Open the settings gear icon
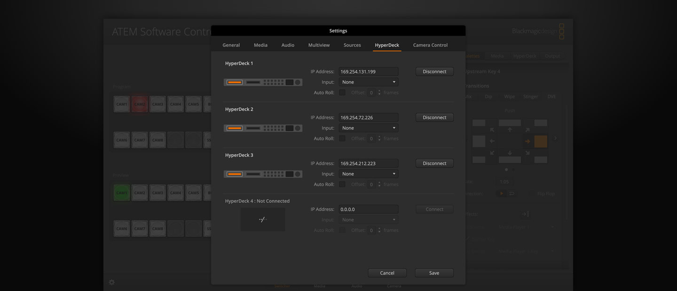The width and height of the screenshot is (677, 291). pos(111,282)
